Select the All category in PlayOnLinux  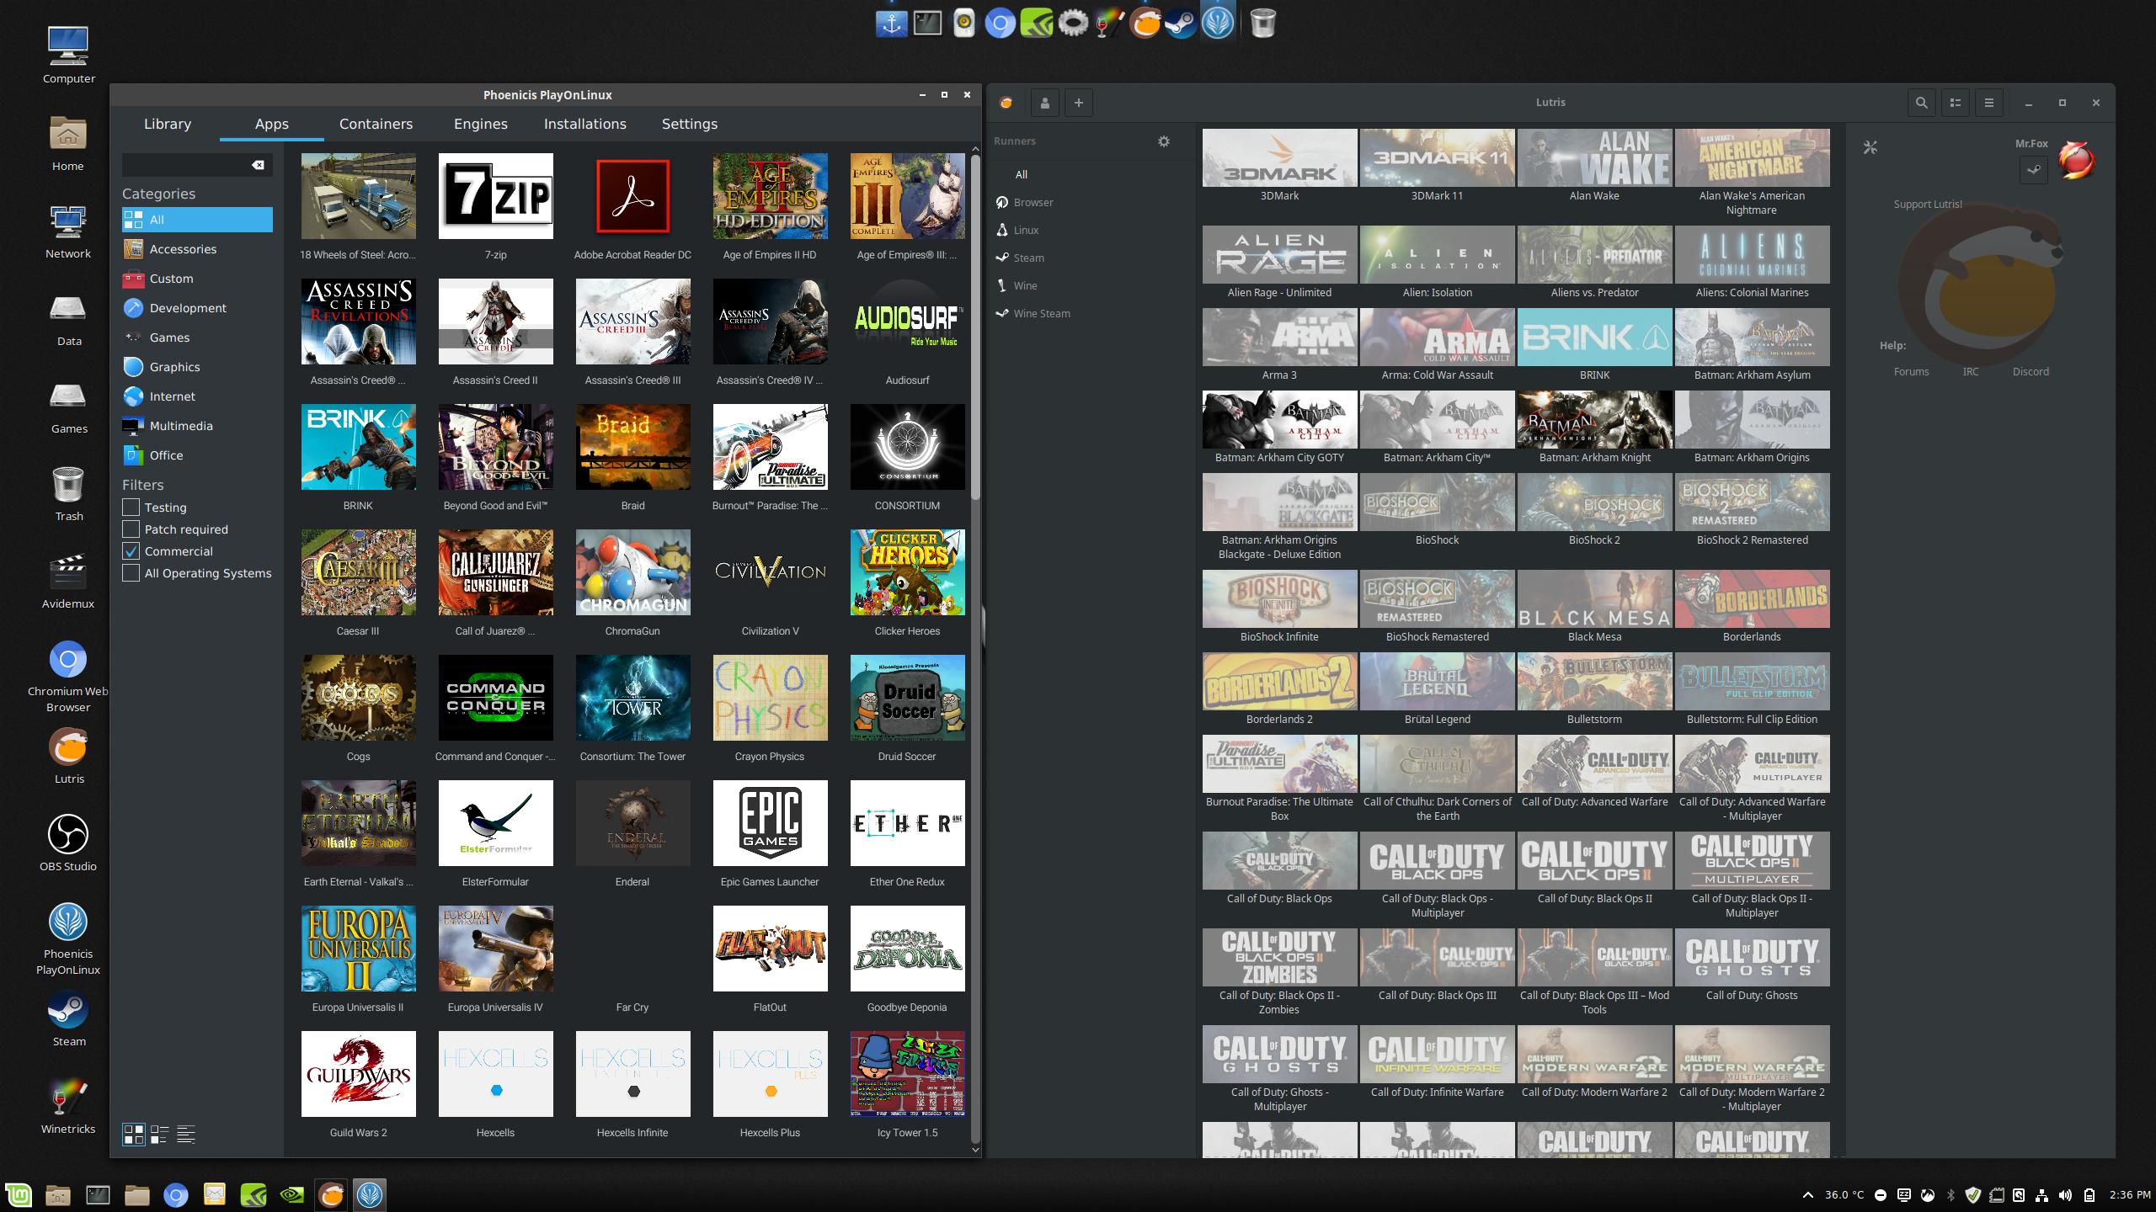tap(197, 220)
